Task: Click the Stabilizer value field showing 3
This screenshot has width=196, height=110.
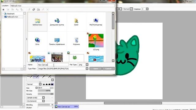Action: 144,9
